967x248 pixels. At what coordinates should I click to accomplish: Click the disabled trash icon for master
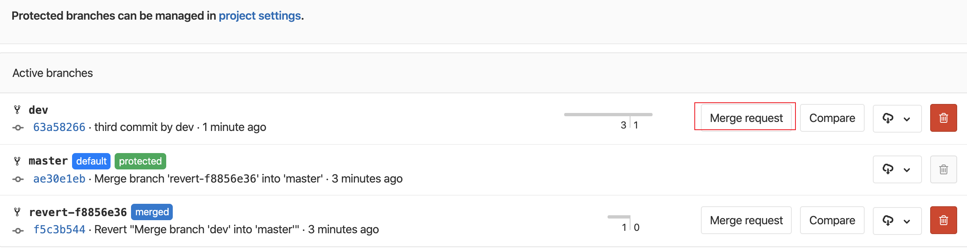point(943,169)
